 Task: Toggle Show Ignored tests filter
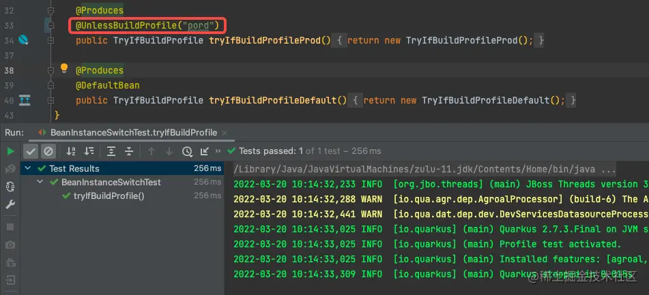pos(48,152)
